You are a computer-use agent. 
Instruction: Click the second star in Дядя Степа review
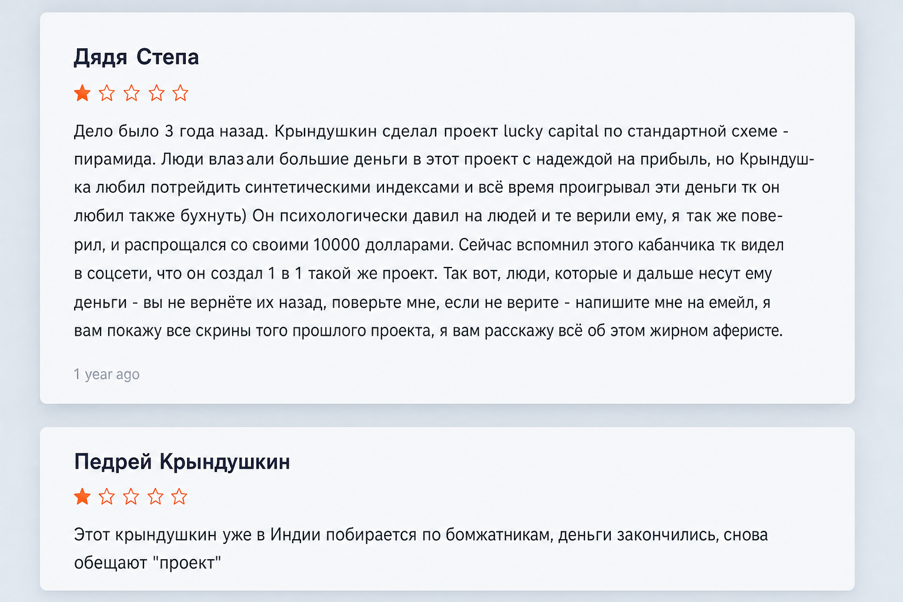click(107, 93)
